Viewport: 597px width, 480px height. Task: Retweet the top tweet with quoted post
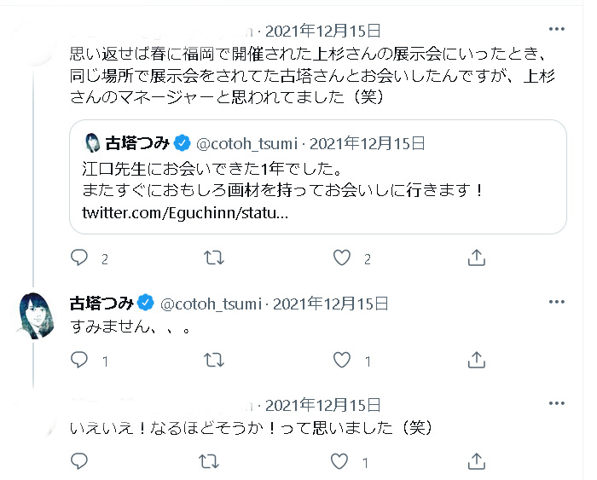click(x=210, y=257)
